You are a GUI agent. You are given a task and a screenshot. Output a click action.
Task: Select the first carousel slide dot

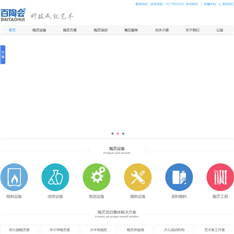(112, 133)
